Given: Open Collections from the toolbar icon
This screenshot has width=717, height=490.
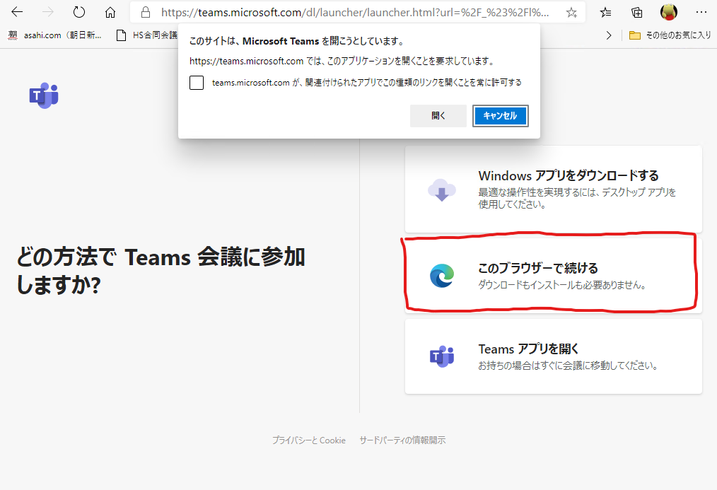Looking at the screenshot, I should click(636, 12).
